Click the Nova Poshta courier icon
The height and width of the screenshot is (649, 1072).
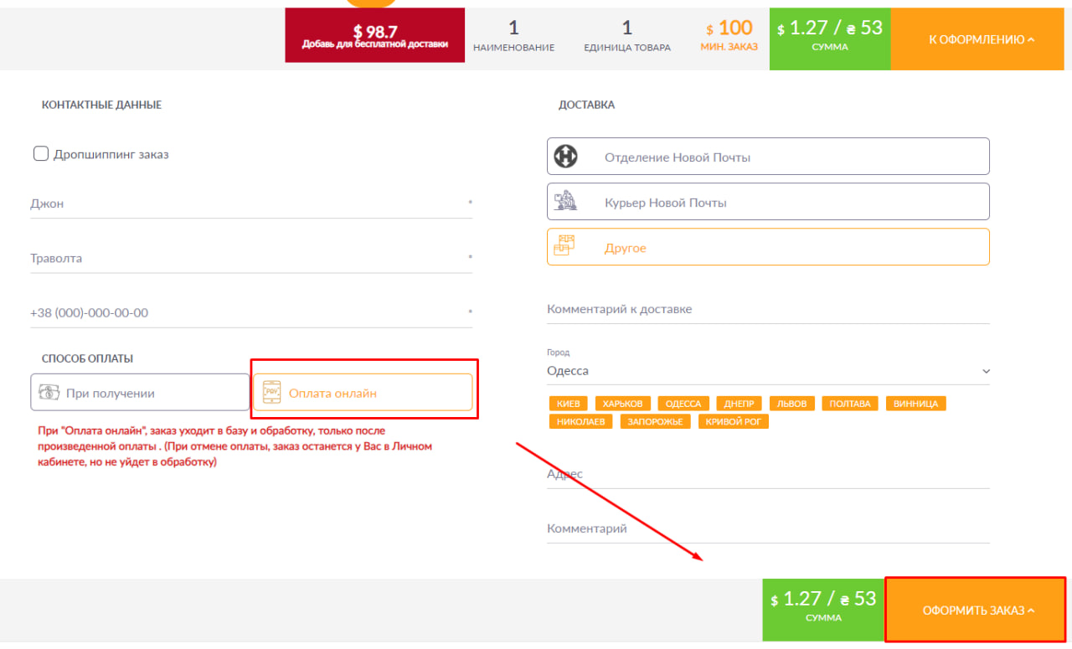(x=567, y=202)
